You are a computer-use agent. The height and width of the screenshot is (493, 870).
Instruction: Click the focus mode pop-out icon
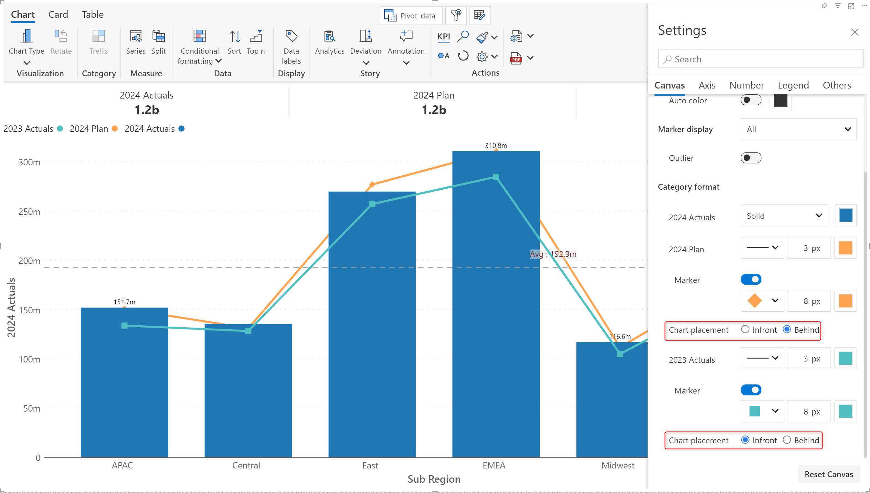point(851,6)
